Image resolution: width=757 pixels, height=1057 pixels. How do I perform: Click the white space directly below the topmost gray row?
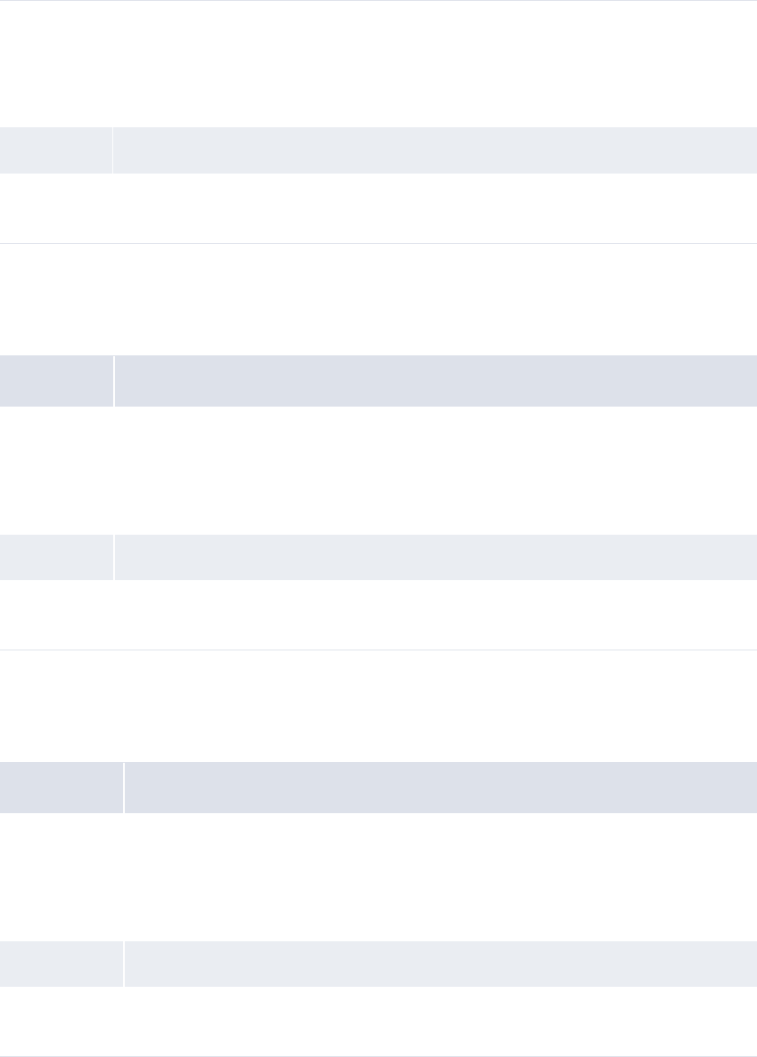pyautogui.click(x=378, y=207)
